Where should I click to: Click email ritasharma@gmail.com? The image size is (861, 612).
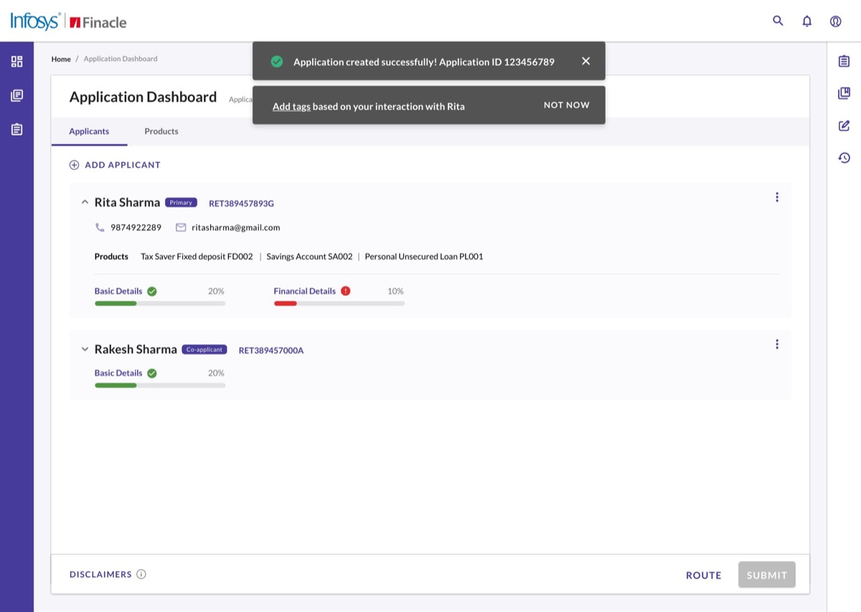tap(236, 227)
